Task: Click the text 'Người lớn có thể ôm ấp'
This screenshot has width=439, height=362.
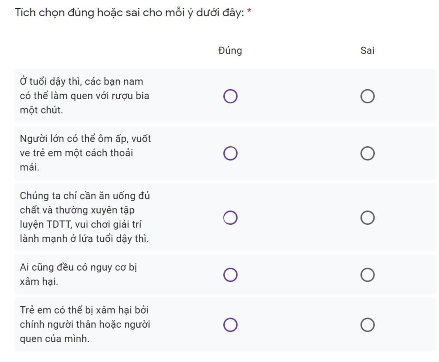Action: [x=74, y=139]
